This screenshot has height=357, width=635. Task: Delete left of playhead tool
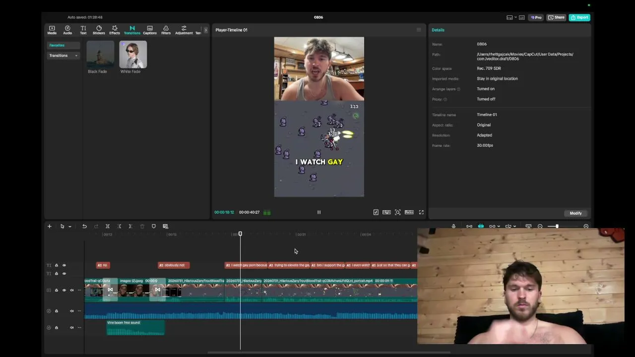(x=119, y=226)
